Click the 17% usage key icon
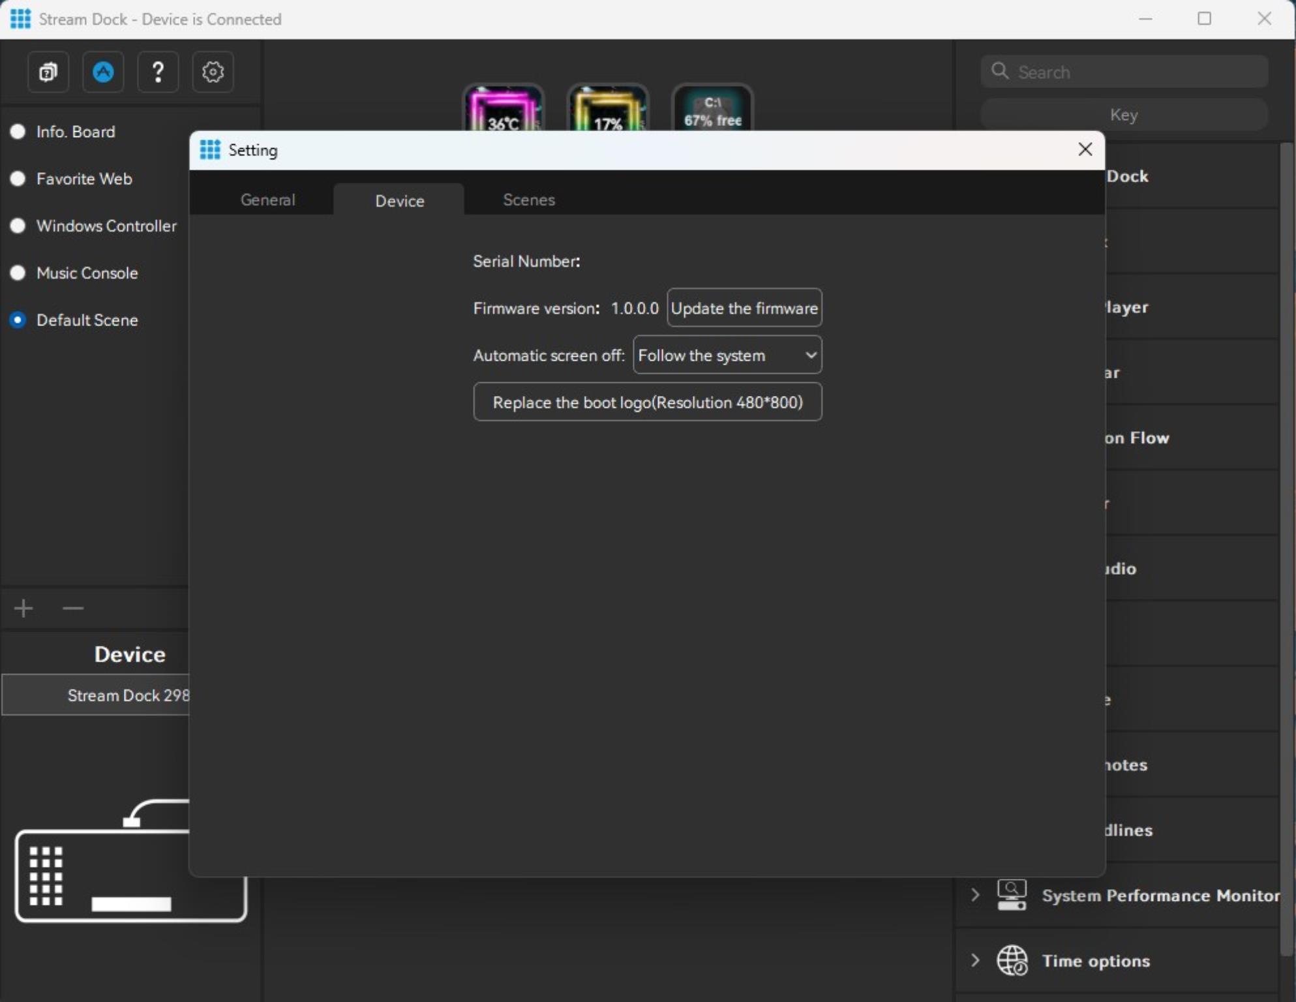Image resolution: width=1296 pixels, height=1002 pixels. [x=608, y=108]
